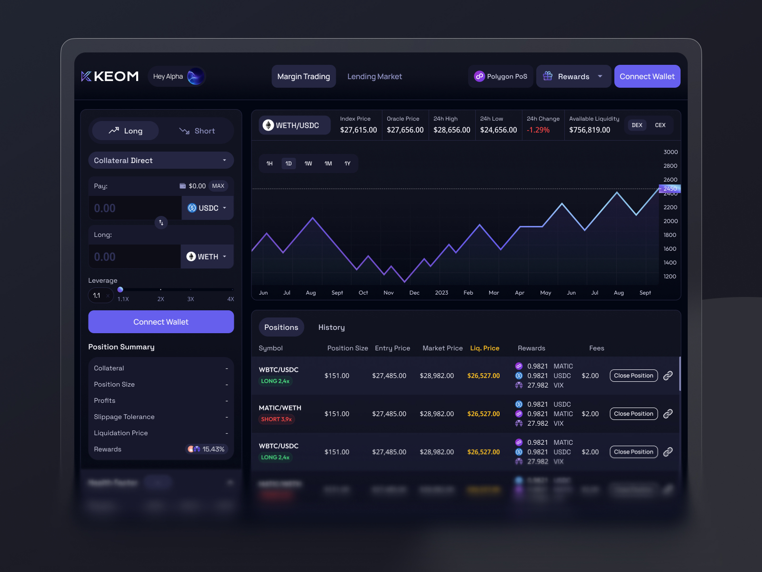Click the Polygon PoS network icon
This screenshot has width=762, height=572.
coord(479,76)
